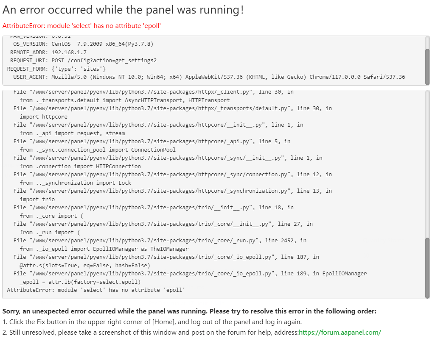This screenshot has height=341, width=435.
Task: Click the "from ._io_epoll import EpollIOManager" line
Action: 104,249
